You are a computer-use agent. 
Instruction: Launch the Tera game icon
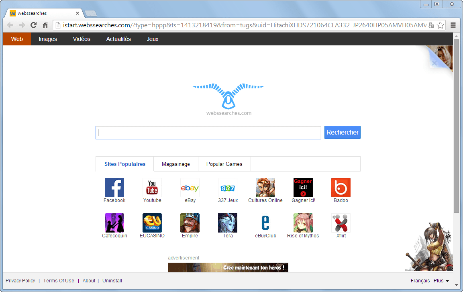click(228, 223)
